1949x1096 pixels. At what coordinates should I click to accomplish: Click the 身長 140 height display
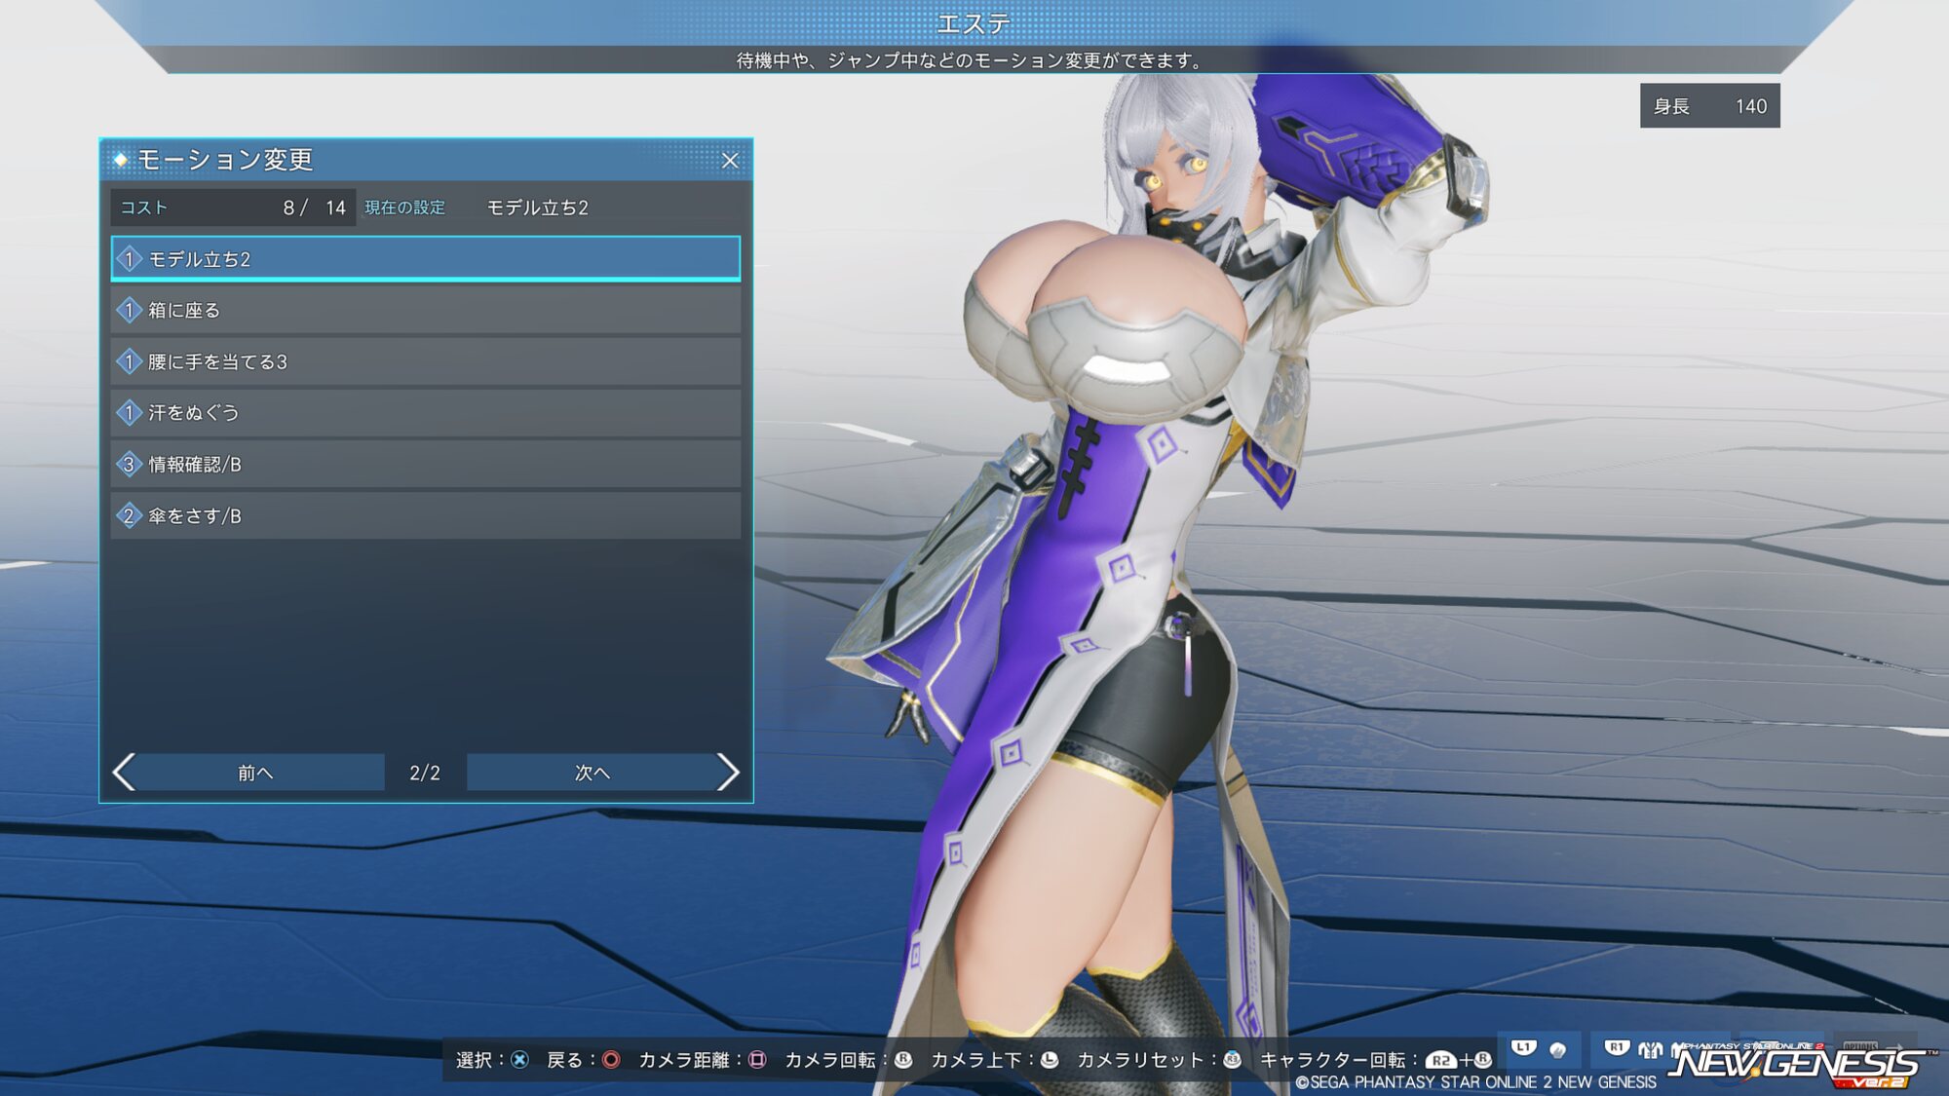click(1709, 106)
